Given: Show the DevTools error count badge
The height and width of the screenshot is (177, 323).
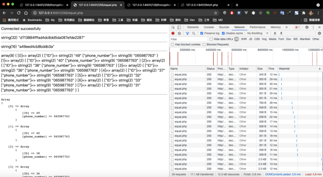Looking at the screenshot, I should coord(297,27).
